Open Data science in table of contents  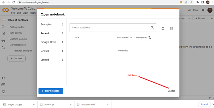(x=16, y=33)
